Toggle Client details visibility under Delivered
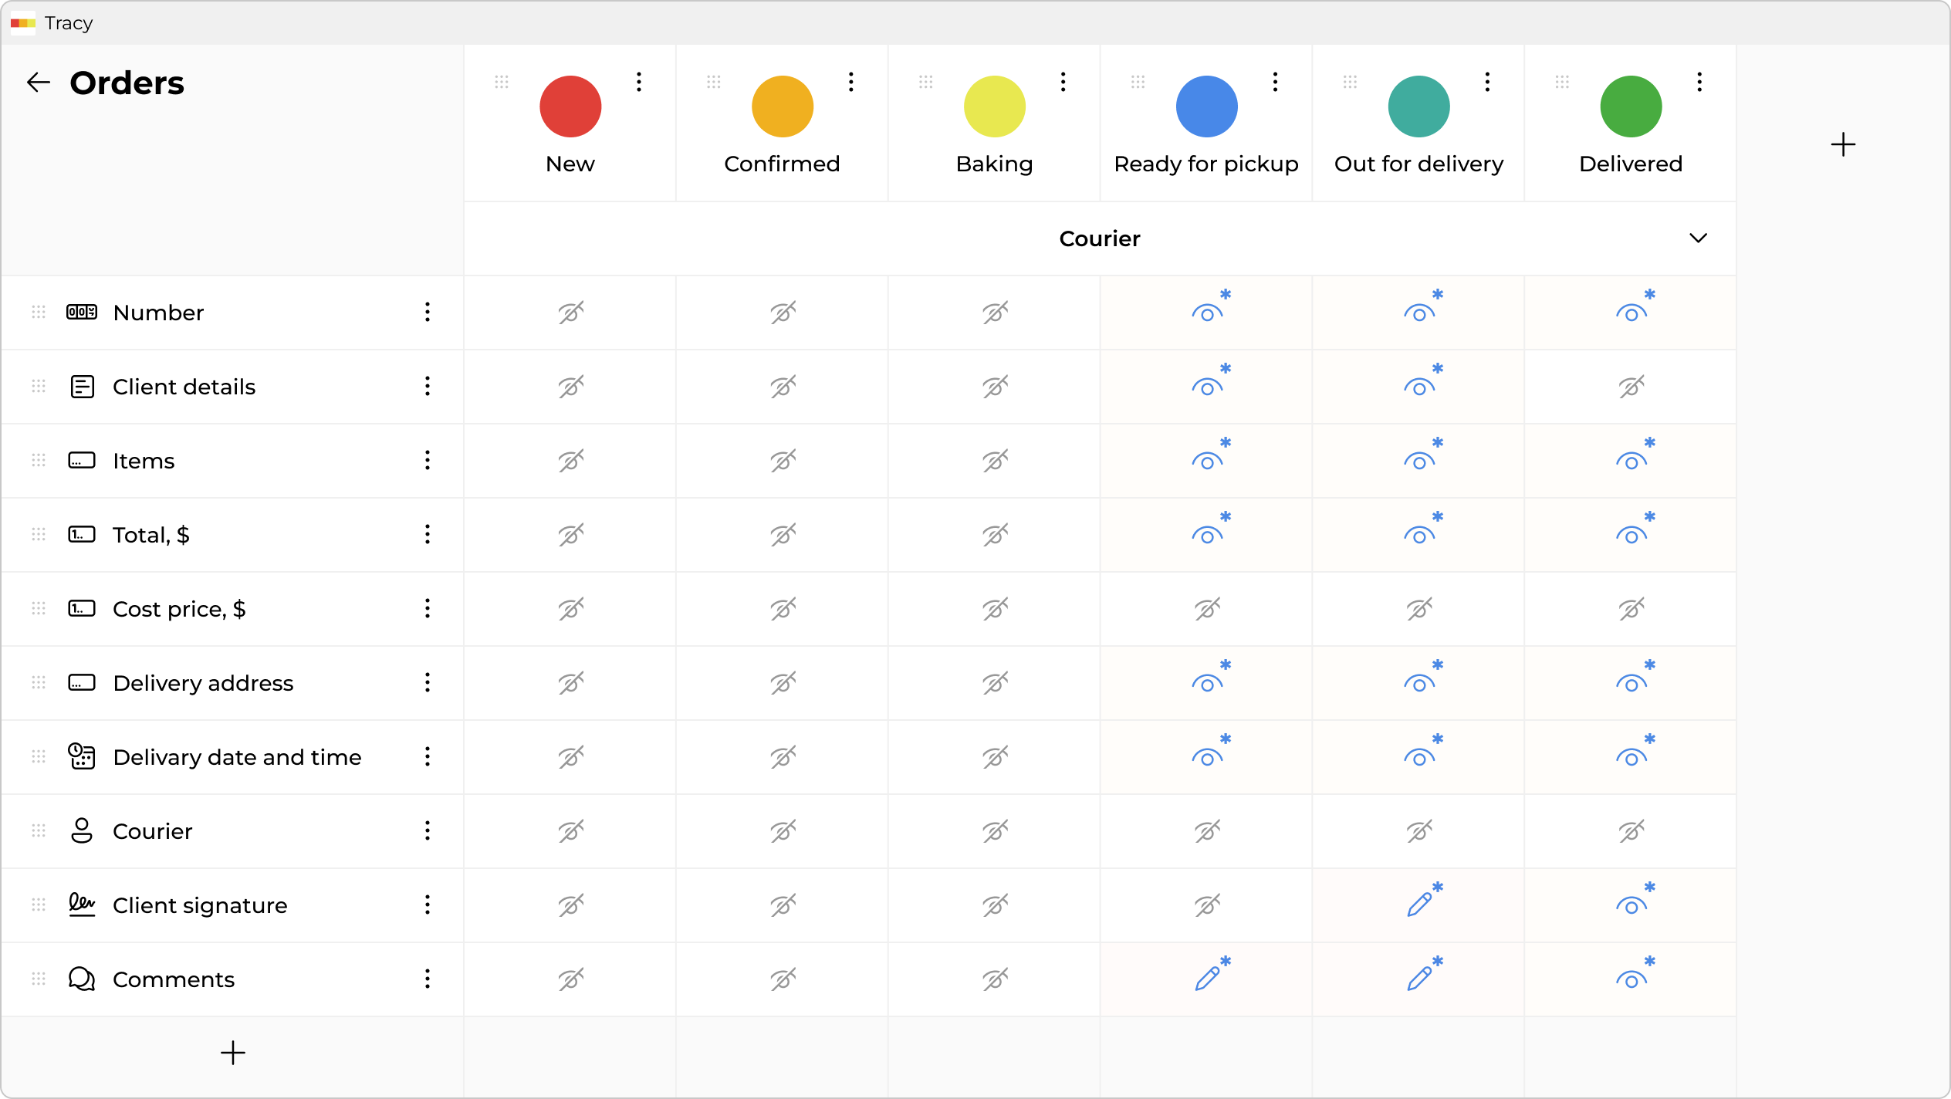 1631,387
